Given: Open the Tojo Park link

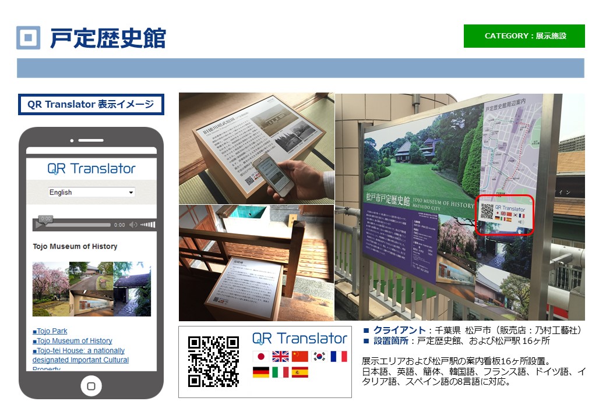Looking at the screenshot, I should (50, 331).
